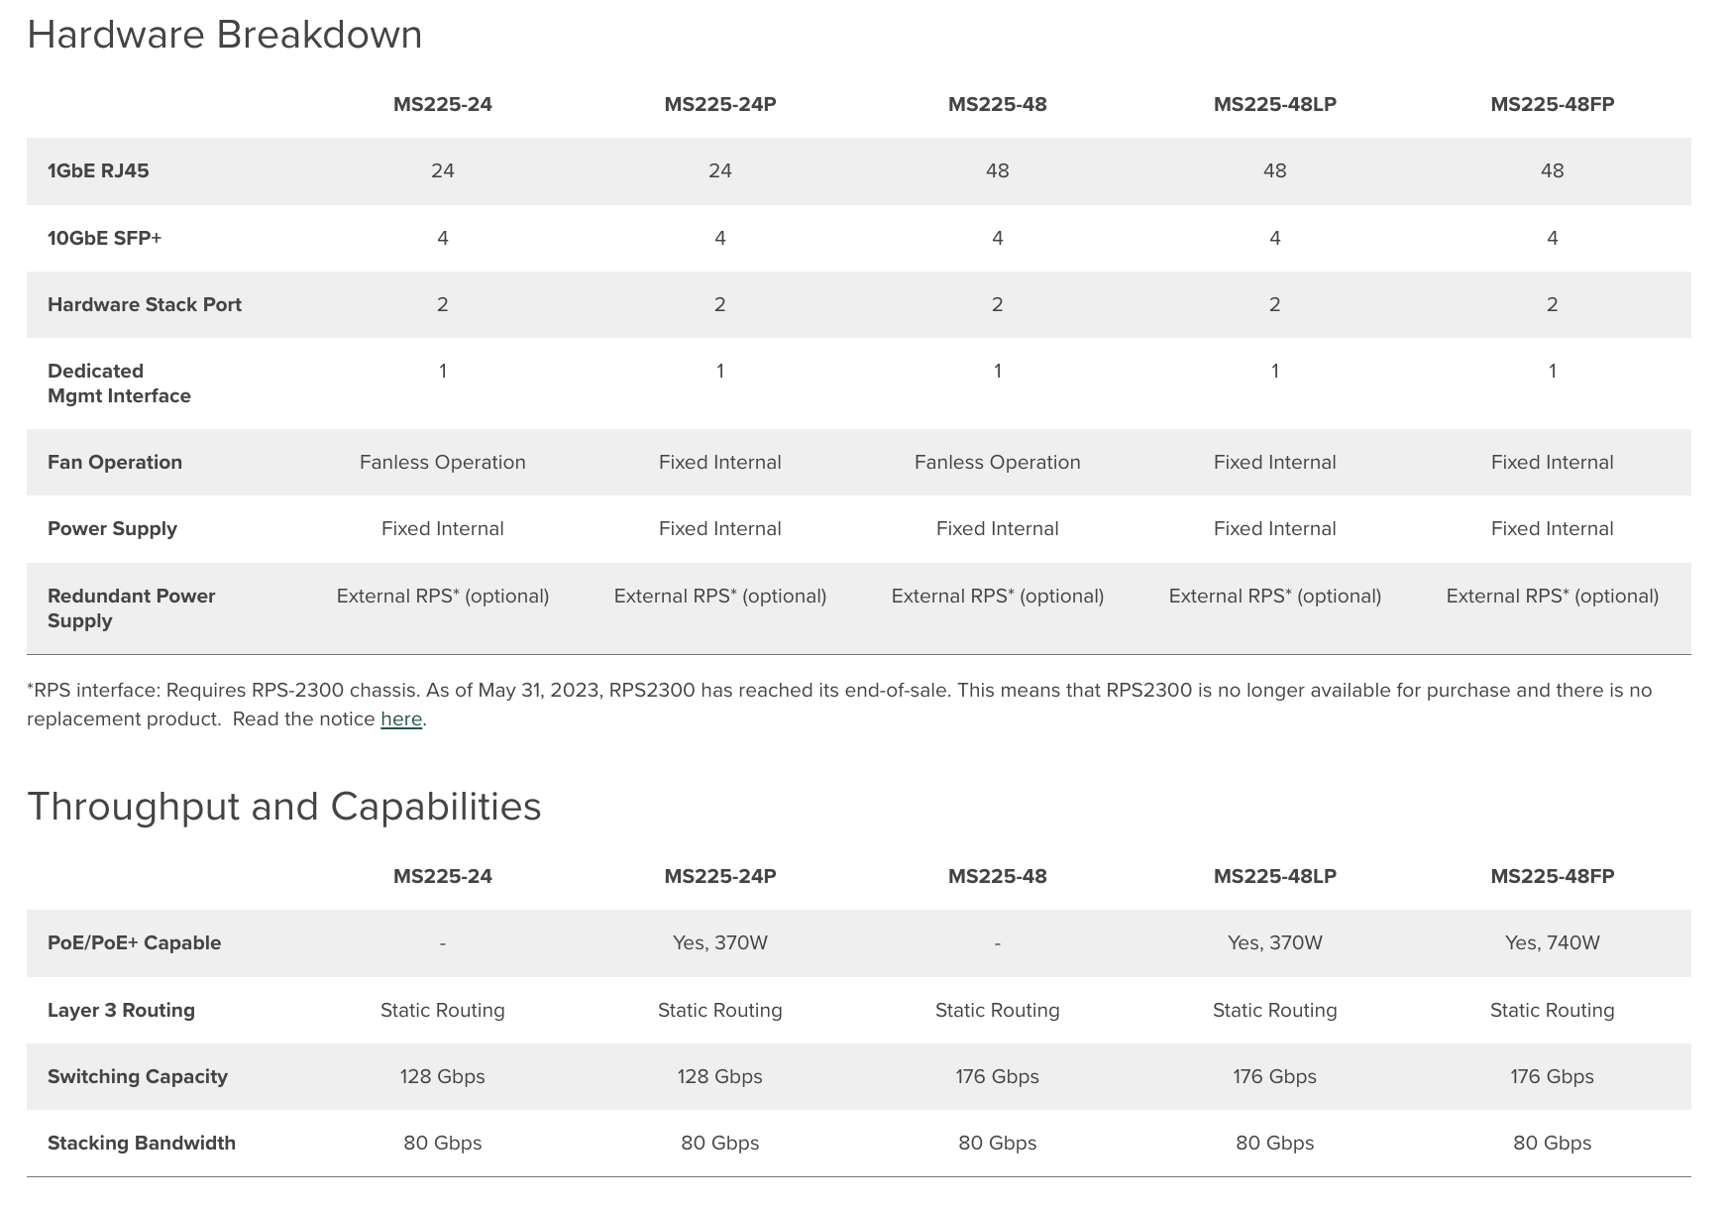Click the Redundant Power Supply row label

pos(131,608)
